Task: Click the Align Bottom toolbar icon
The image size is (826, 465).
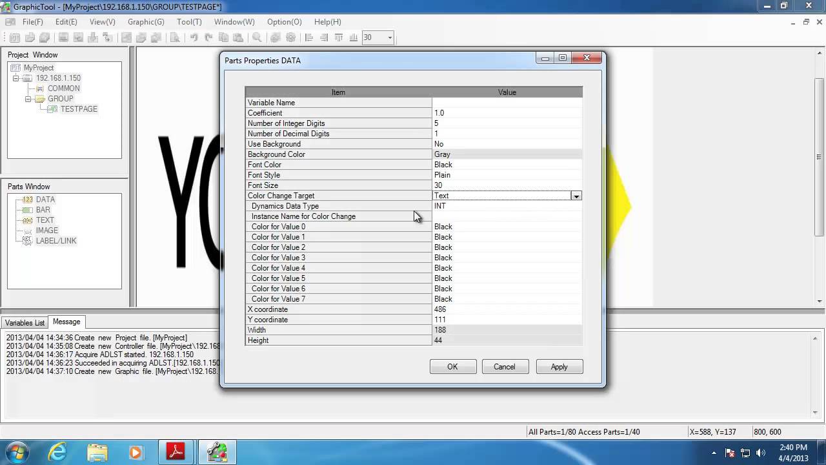Action: click(354, 37)
